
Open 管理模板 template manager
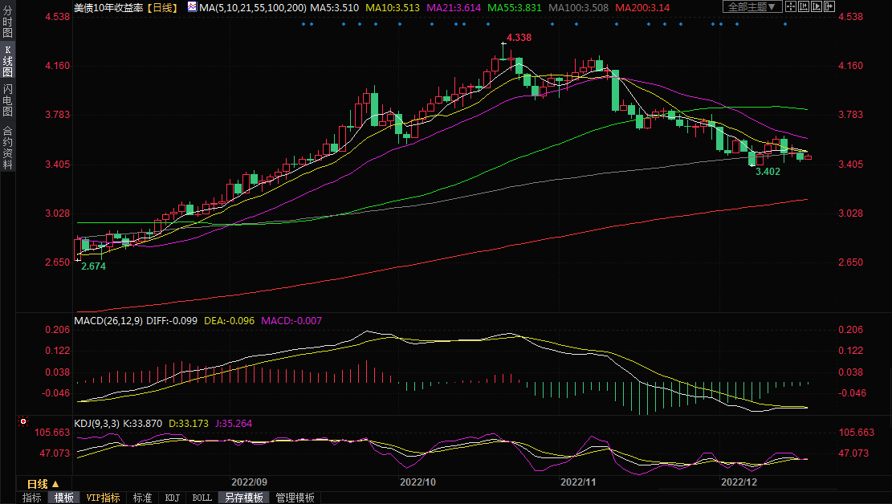(x=295, y=498)
